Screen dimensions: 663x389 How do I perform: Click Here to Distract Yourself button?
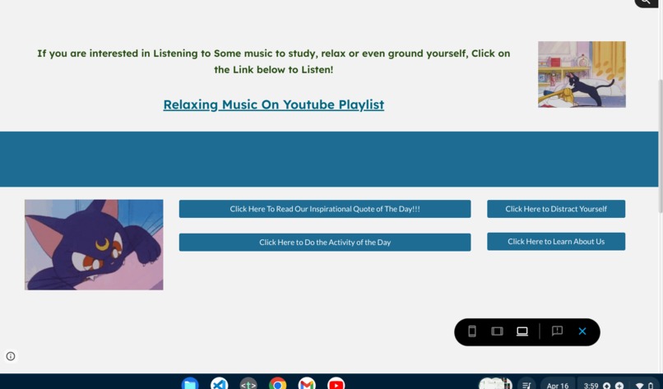556,209
